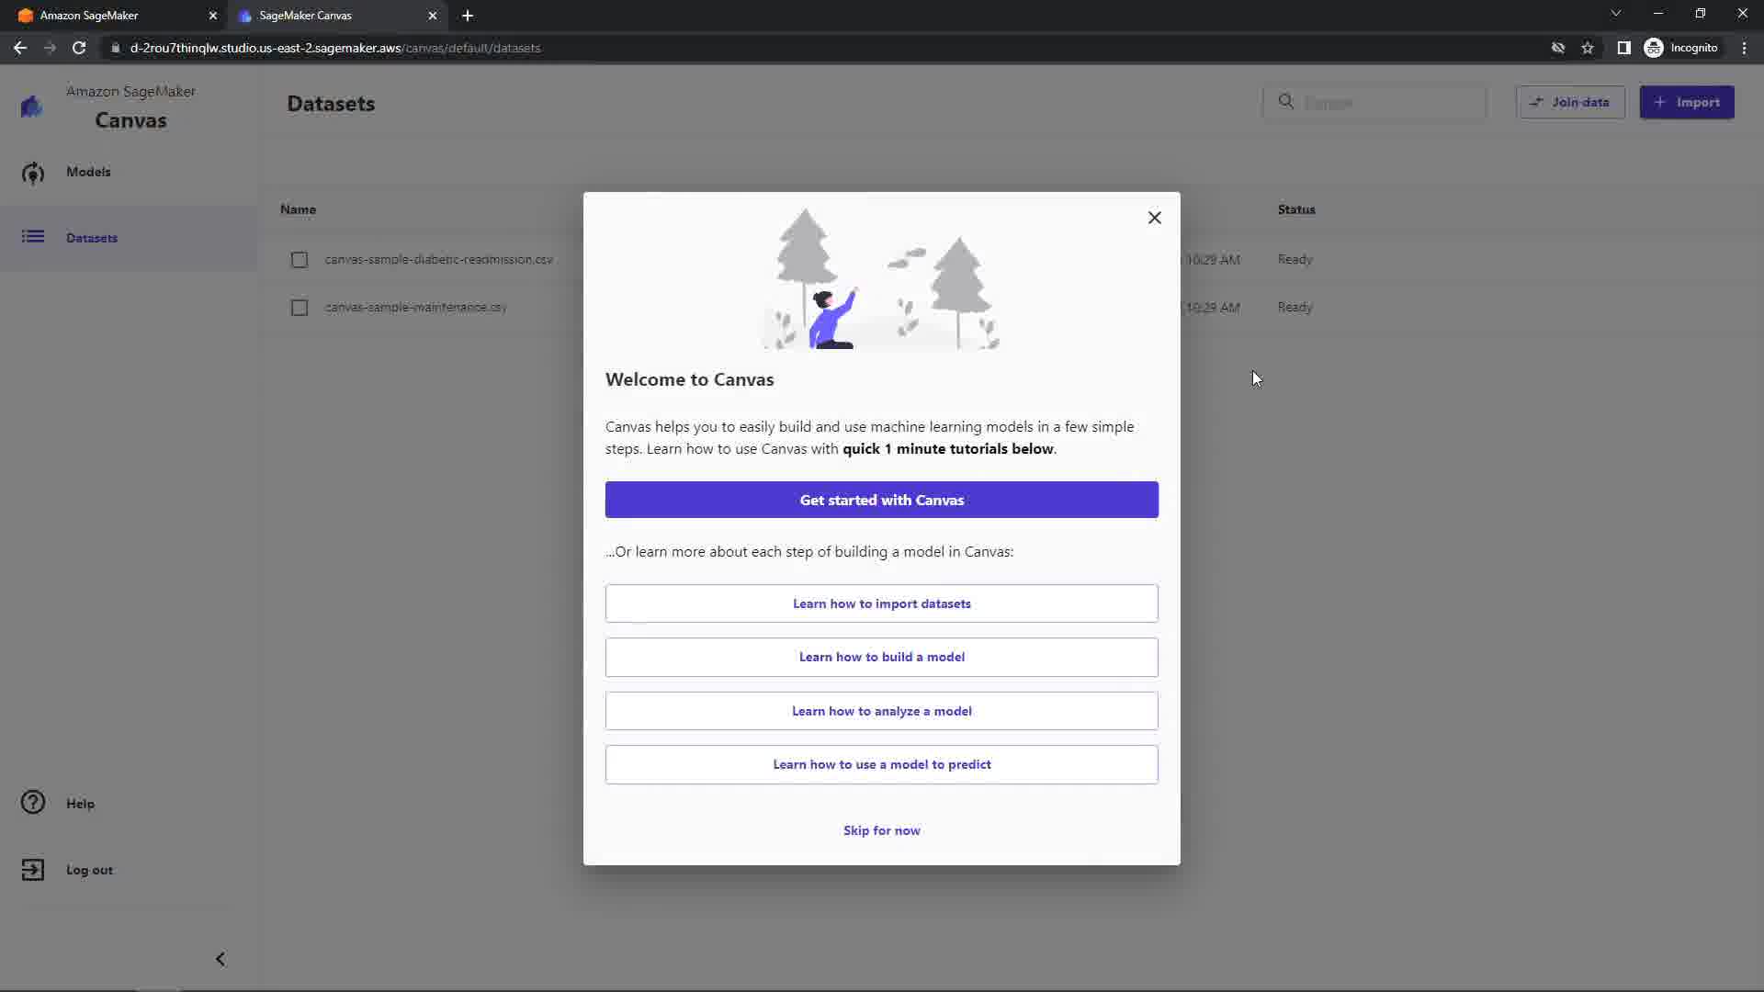1764x992 pixels.
Task: Click the Log out icon
Action: [33, 870]
